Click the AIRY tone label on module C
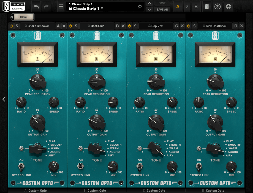253x193 pixels. click(170, 155)
